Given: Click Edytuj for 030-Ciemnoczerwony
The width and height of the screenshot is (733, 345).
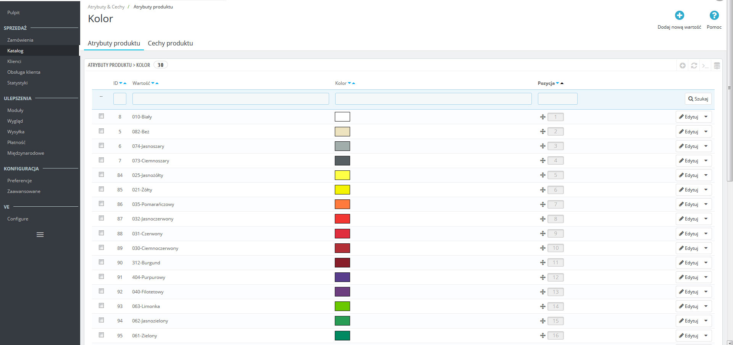Looking at the screenshot, I should pos(688,248).
